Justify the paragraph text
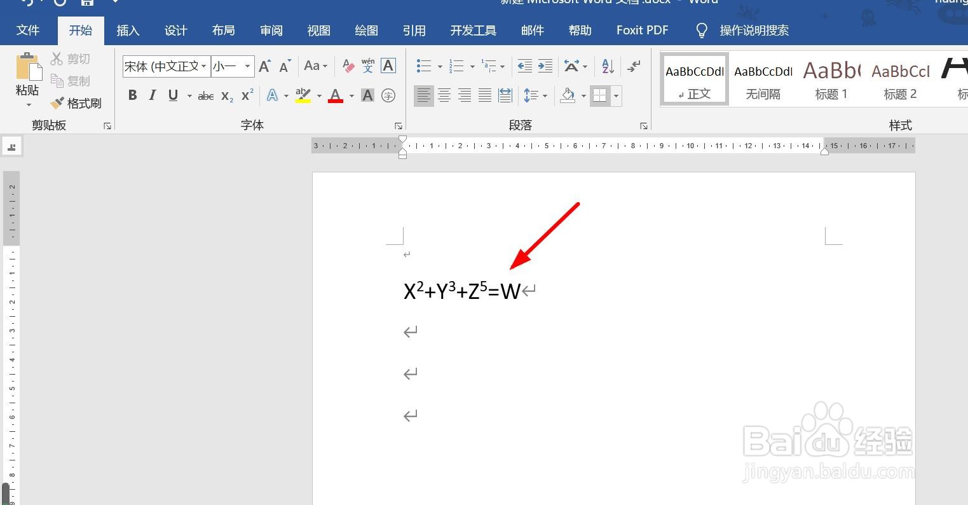This screenshot has height=505, width=968. 485,95
